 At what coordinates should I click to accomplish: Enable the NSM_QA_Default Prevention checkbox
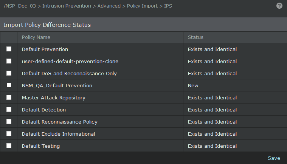tap(9, 85)
